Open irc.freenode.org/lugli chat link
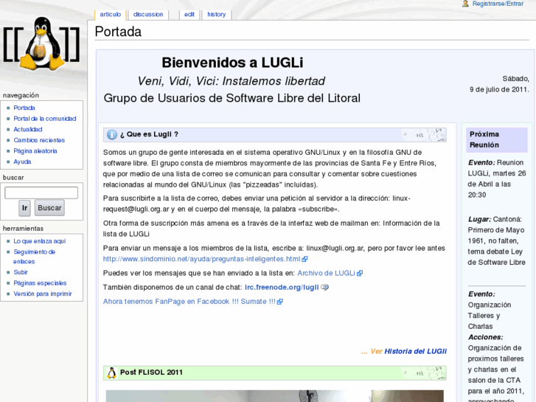 pos(282,288)
